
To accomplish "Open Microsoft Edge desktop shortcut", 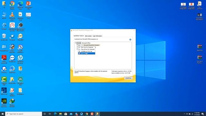I will pyautogui.click(x=20, y=5).
